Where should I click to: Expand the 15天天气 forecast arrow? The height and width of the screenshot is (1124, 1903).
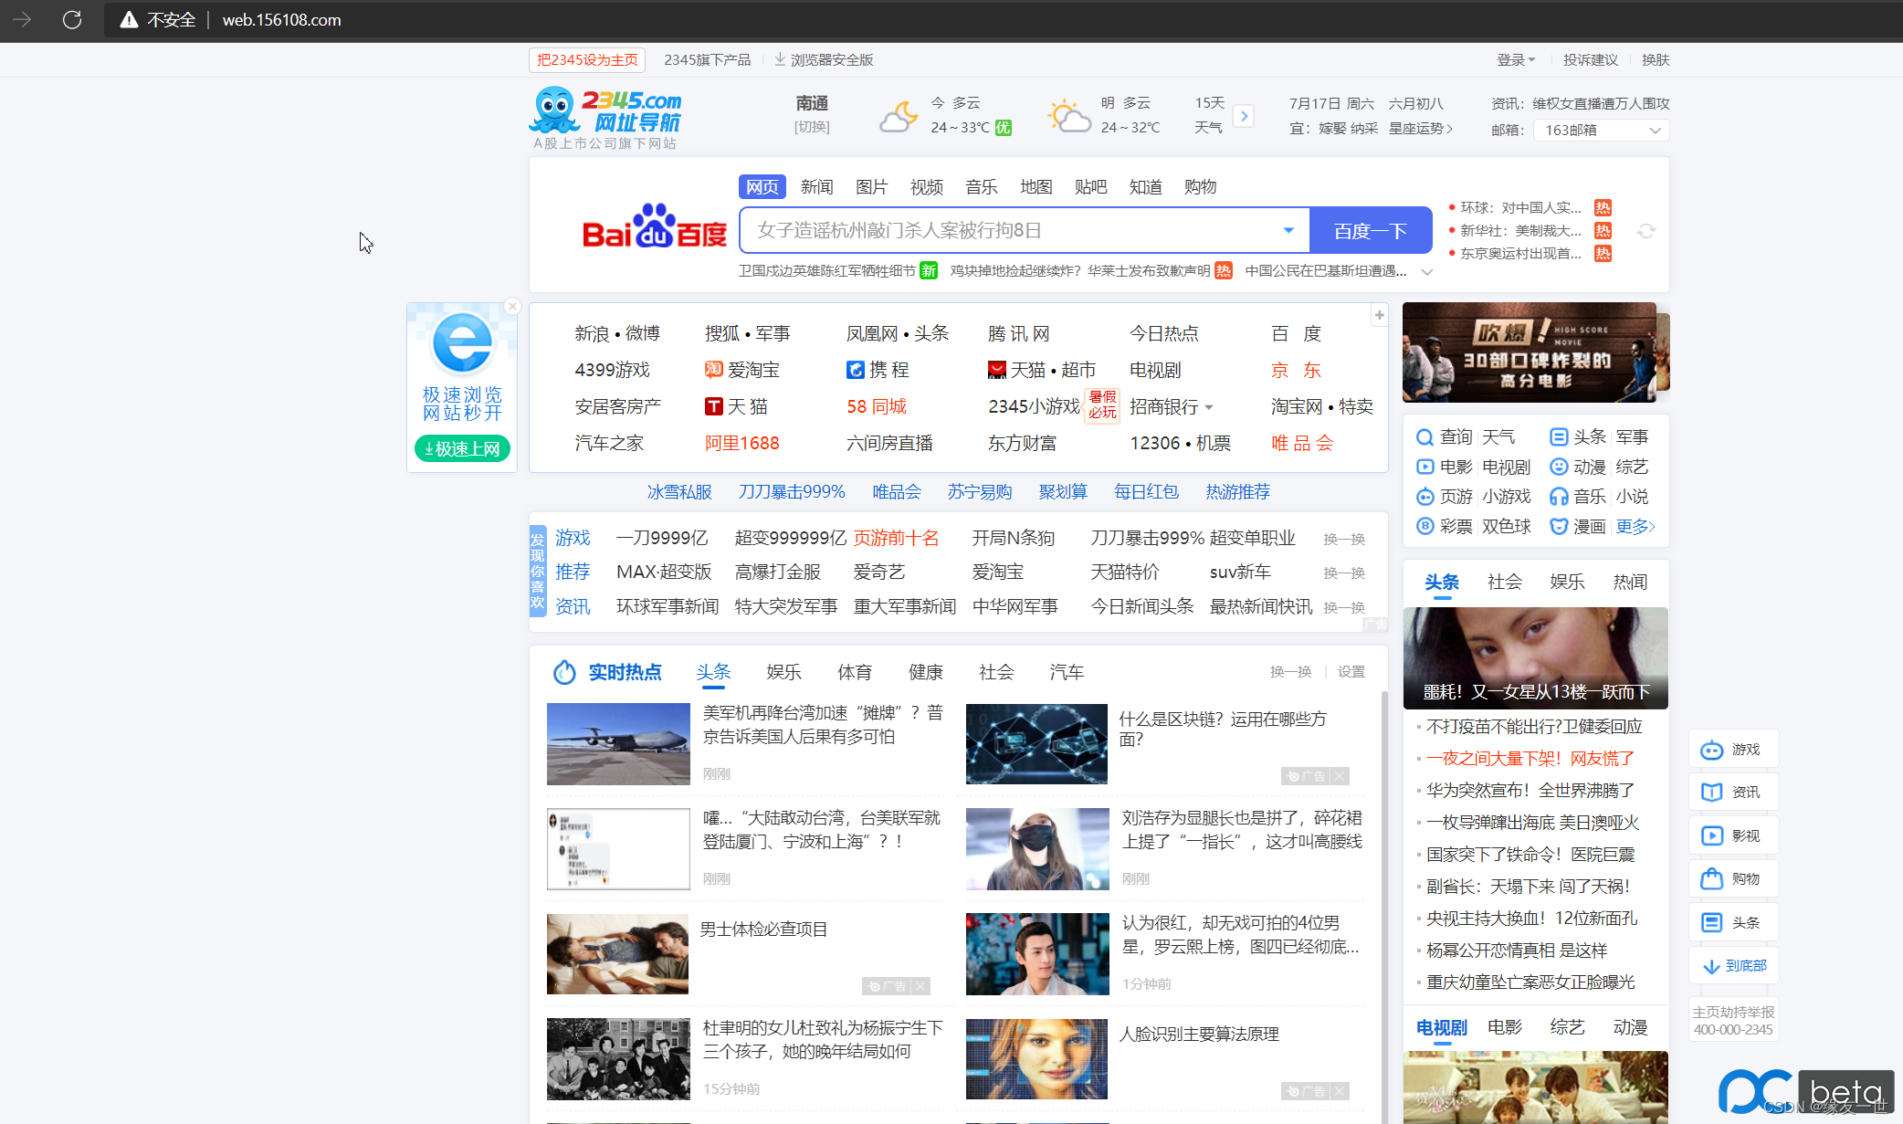tap(1244, 116)
